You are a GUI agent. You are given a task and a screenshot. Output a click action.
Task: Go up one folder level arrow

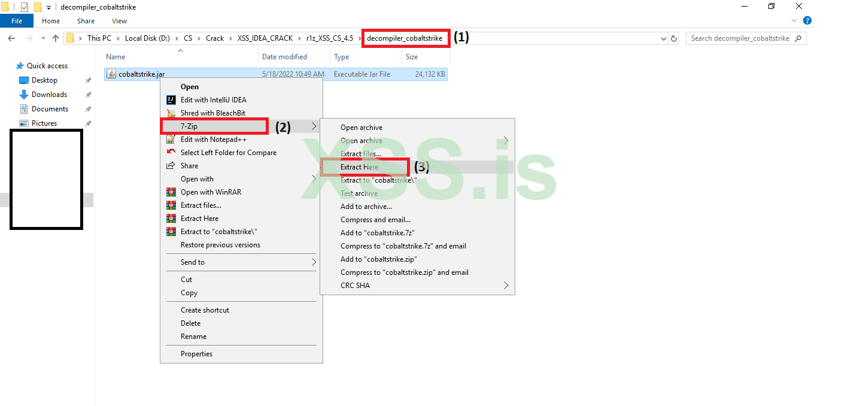click(x=56, y=38)
